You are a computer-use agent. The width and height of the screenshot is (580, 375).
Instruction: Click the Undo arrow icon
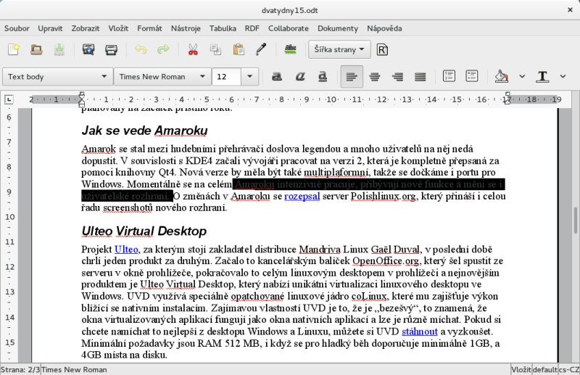tap(141, 49)
